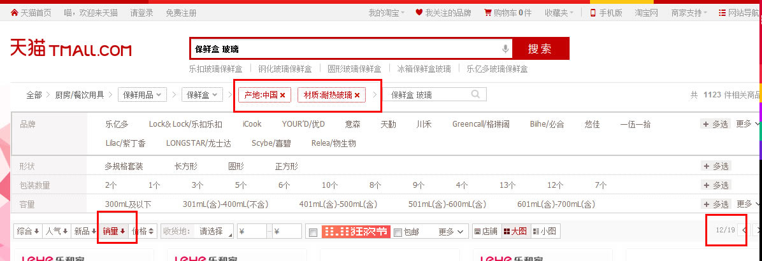This screenshot has height=261, width=762.
Task: Filter capacity 300mL及以下
Action: 128,204
